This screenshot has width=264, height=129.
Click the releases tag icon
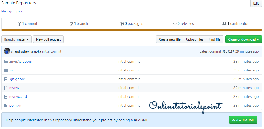click(x=175, y=24)
